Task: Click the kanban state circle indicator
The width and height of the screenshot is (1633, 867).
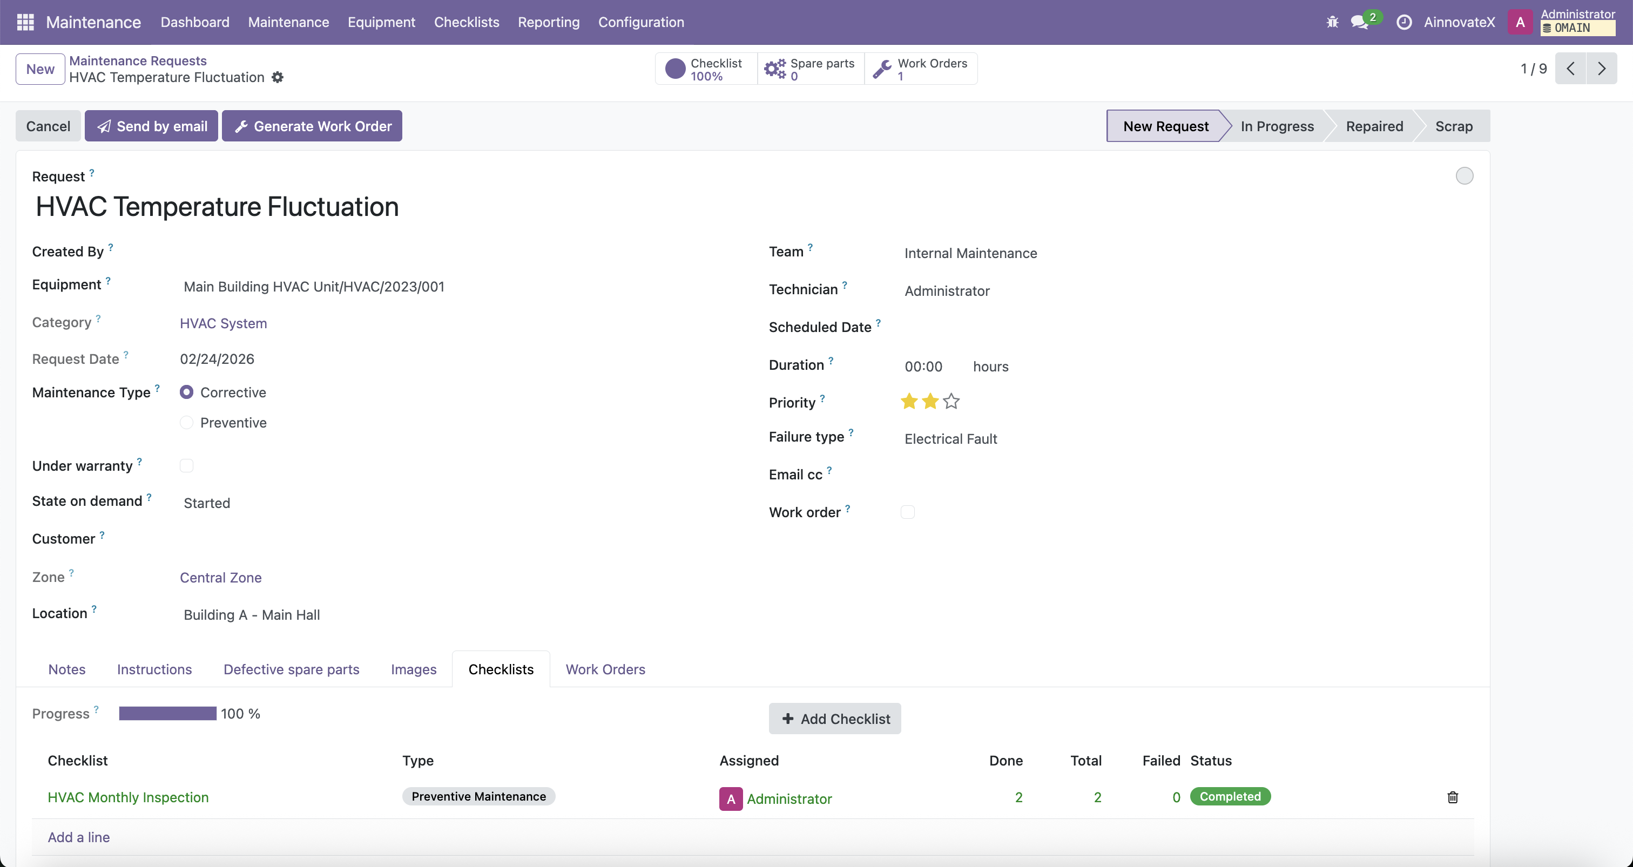Action: 1464,176
